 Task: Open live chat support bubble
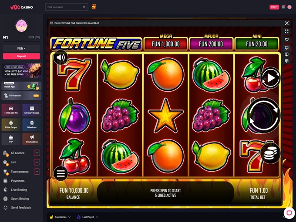pyautogui.click(x=289, y=213)
